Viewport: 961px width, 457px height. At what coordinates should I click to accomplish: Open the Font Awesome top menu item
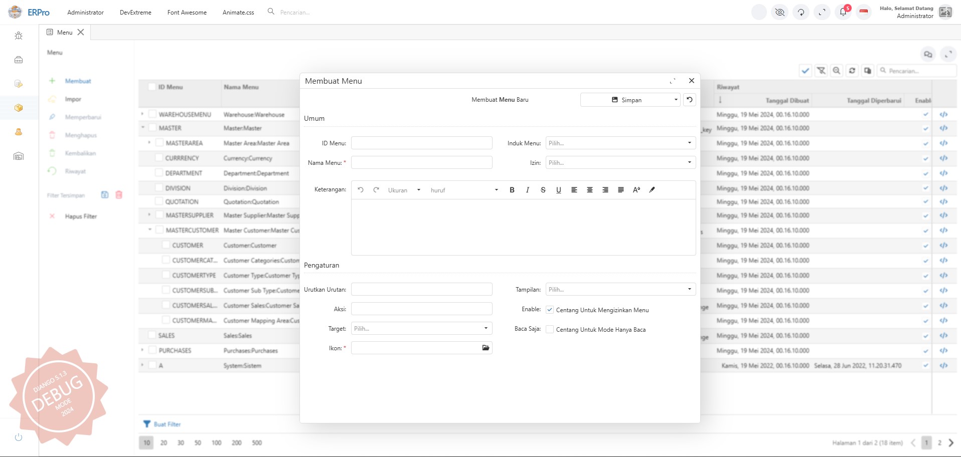[x=187, y=13]
